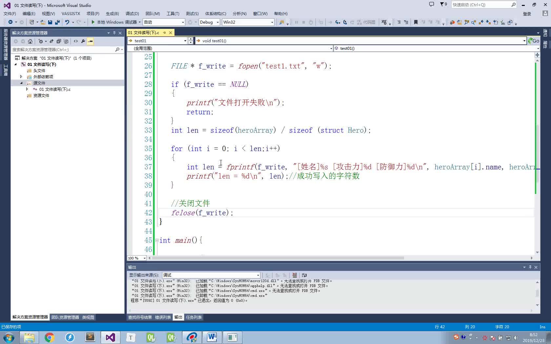Toggle the pin on 01 文件读写(下).c tab

pyautogui.click(x=165, y=33)
